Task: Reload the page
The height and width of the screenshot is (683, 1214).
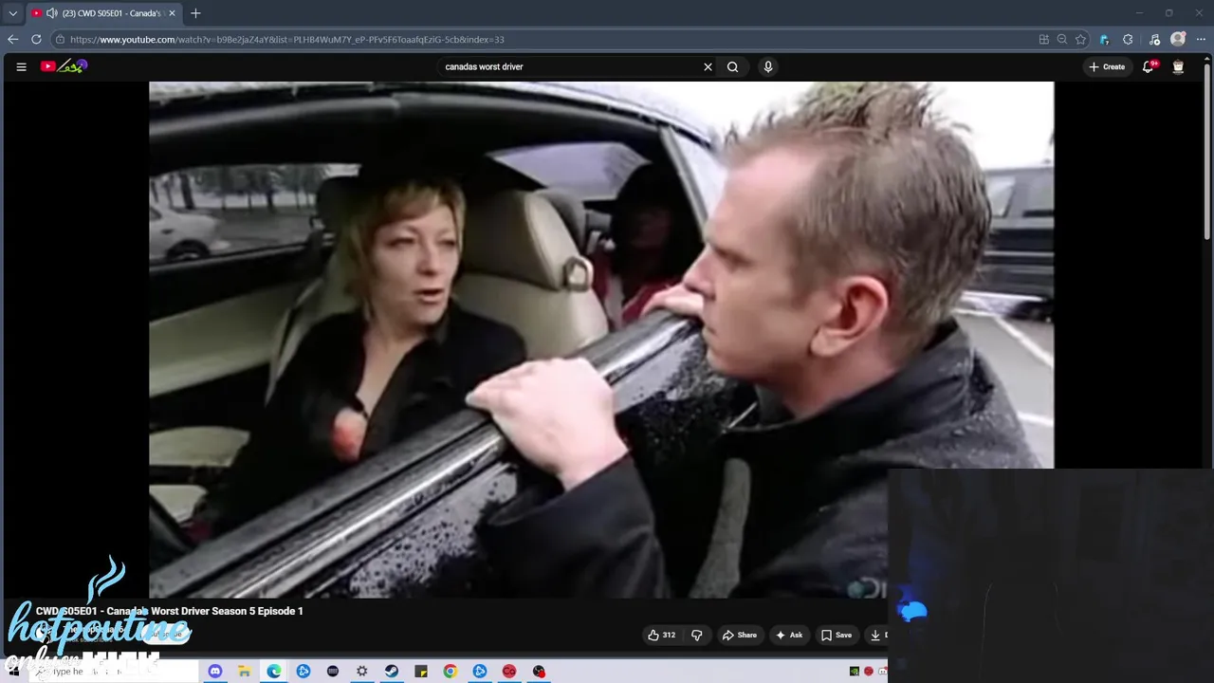Action: pos(36,39)
